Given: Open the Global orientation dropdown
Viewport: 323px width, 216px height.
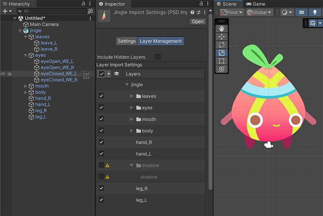Looking at the screenshot, I should [259, 12].
